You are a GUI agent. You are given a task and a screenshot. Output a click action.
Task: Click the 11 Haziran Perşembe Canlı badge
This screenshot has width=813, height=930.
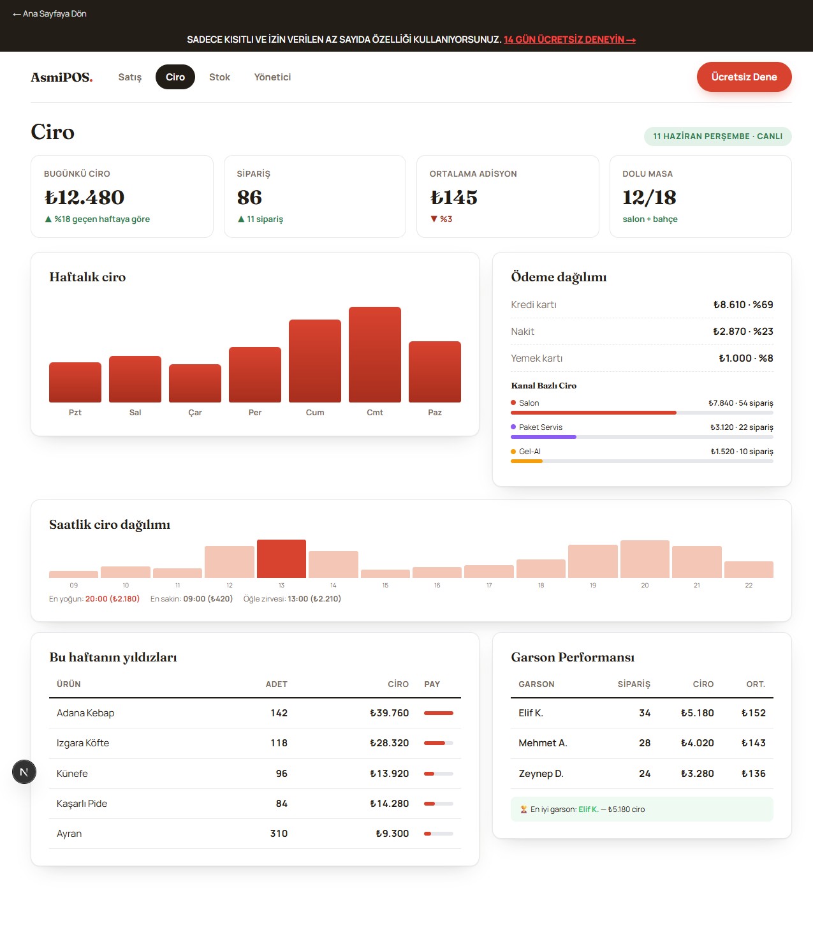[718, 137]
